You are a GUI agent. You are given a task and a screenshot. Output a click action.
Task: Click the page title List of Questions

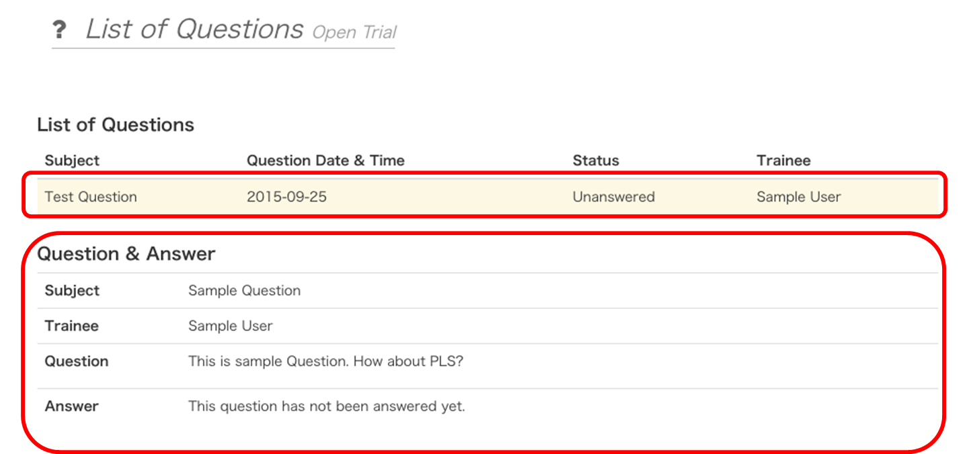coord(194,28)
